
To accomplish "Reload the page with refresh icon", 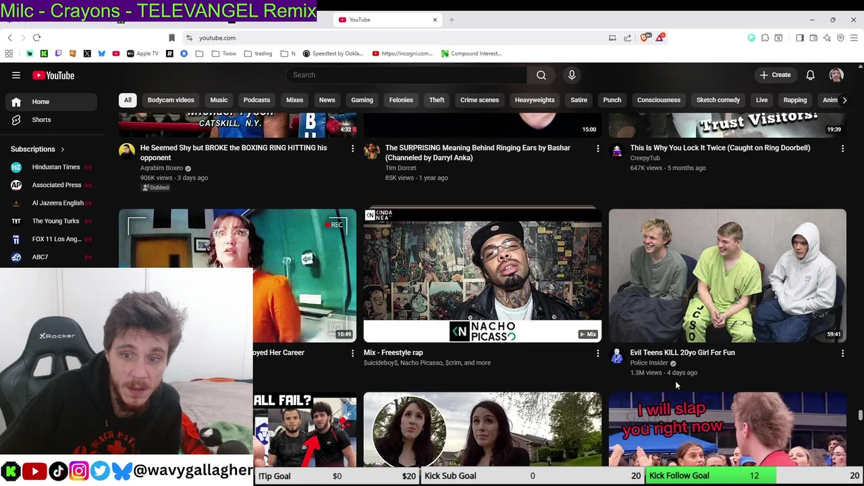I will click(36, 38).
